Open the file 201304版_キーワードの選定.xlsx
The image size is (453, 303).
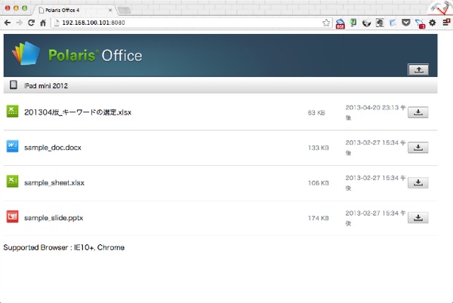(78, 112)
